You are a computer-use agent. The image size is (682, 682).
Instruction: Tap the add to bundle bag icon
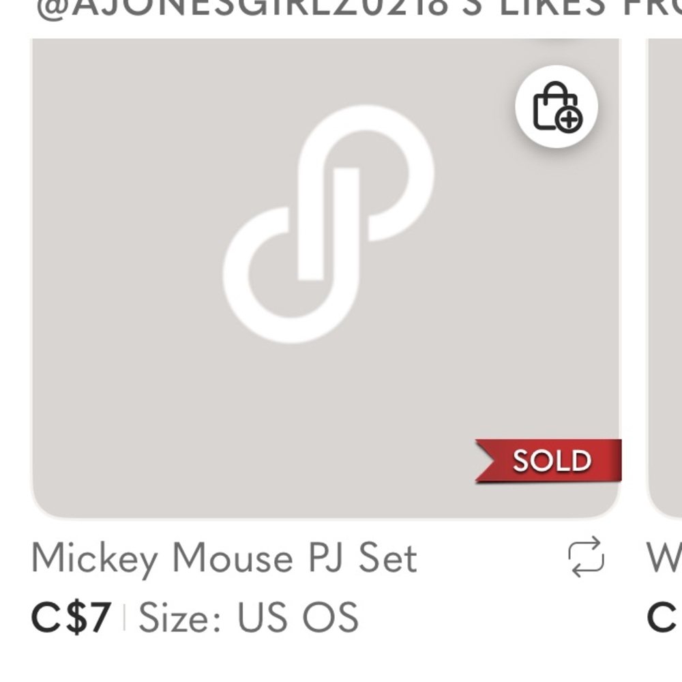(557, 107)
